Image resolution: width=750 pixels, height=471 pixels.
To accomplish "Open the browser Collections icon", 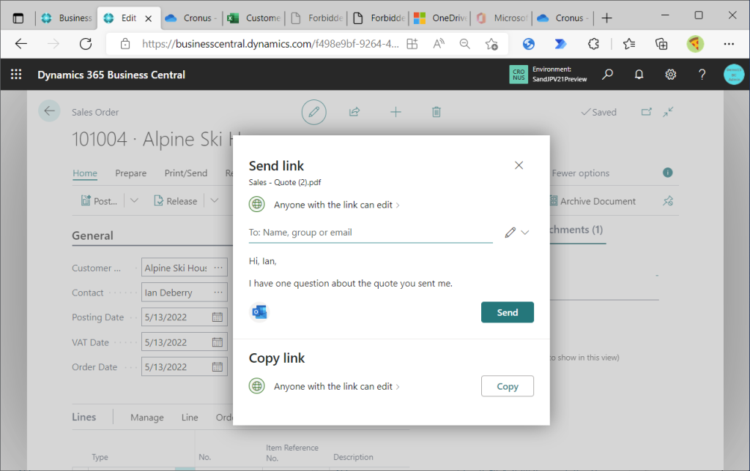I will (x=661, y=44).
